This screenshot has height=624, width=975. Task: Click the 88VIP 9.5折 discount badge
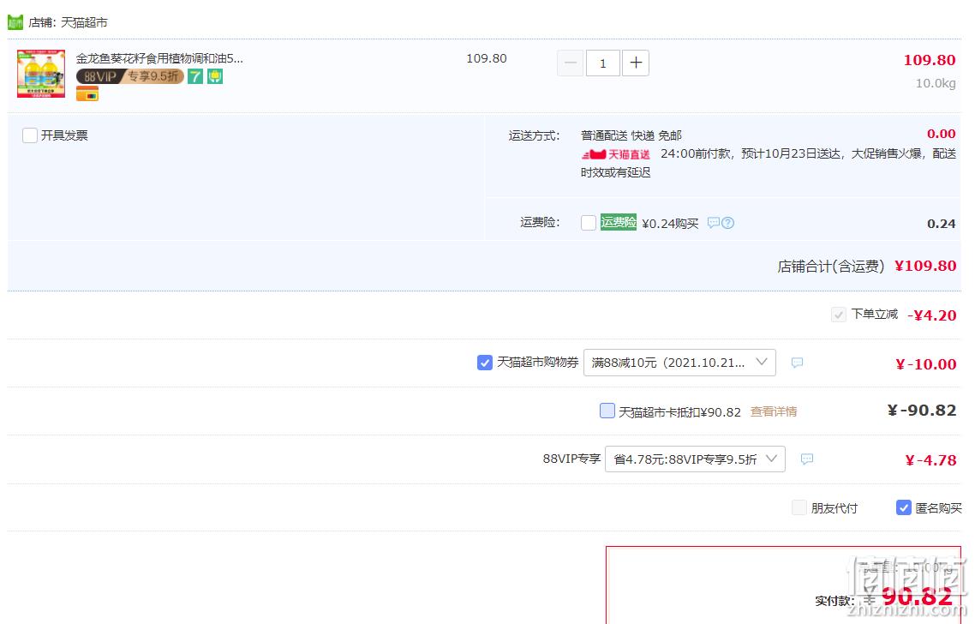(x=130, y=76)
